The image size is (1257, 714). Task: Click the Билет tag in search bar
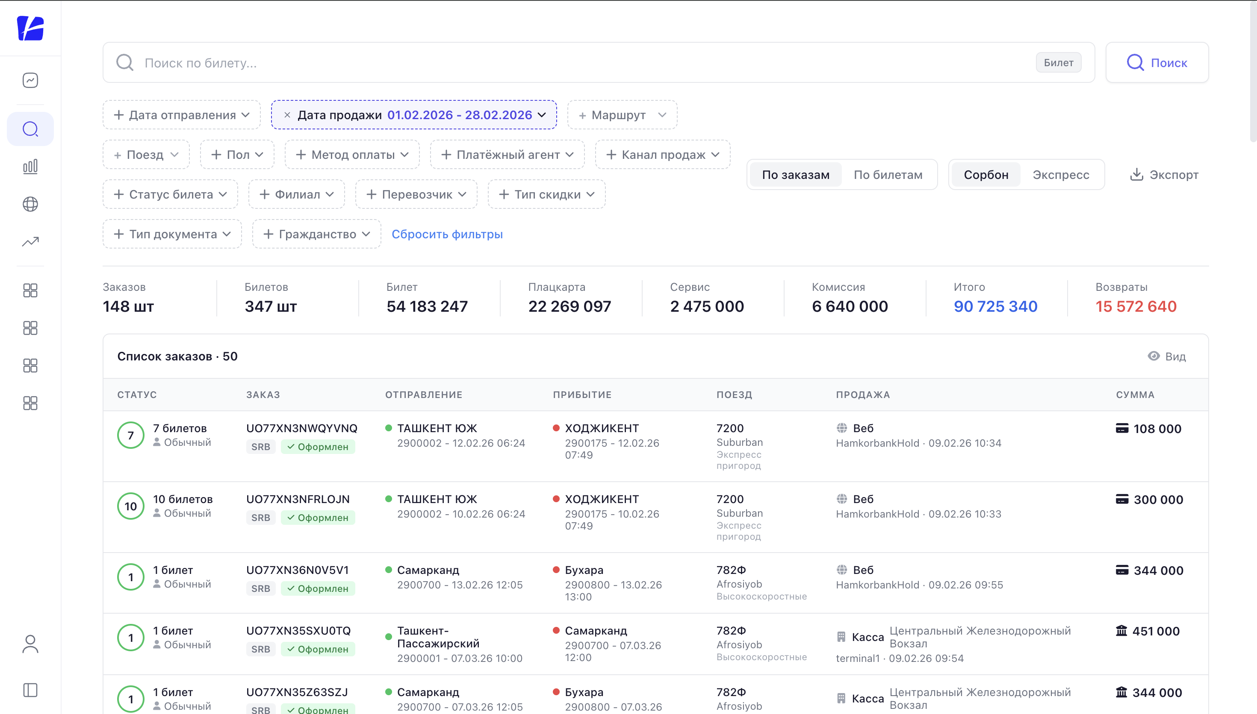point(1059,62)
